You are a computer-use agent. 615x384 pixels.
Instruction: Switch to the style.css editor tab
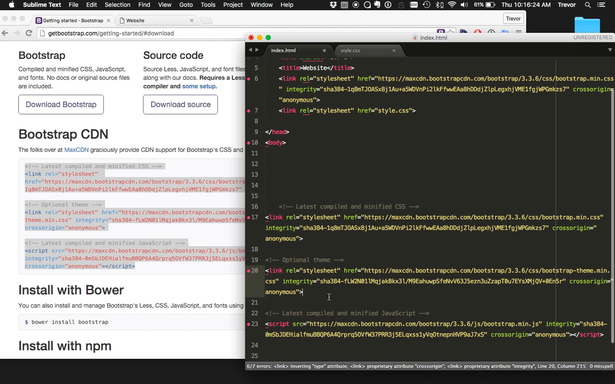pos(366,50)
